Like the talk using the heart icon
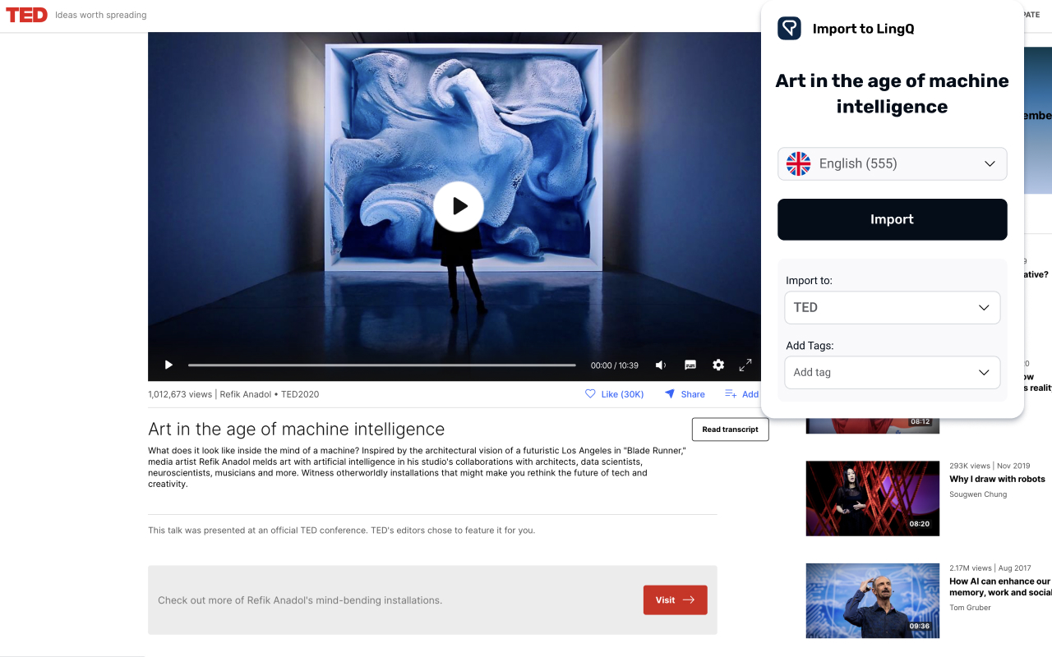The width and height of the screenshot is (1052, 657). [590, 394]
